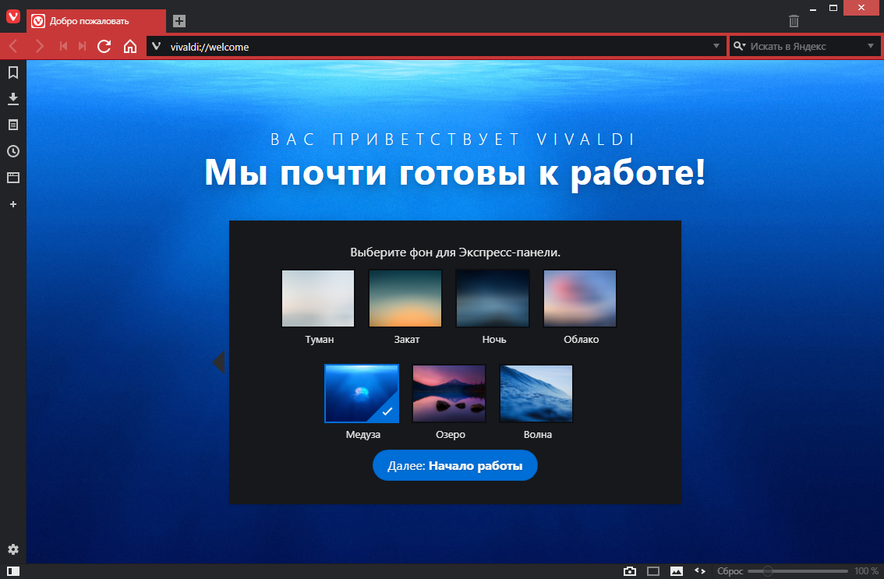Close the Vivaldi window
The height and width of the screenshot is (579, 884).
861,8
